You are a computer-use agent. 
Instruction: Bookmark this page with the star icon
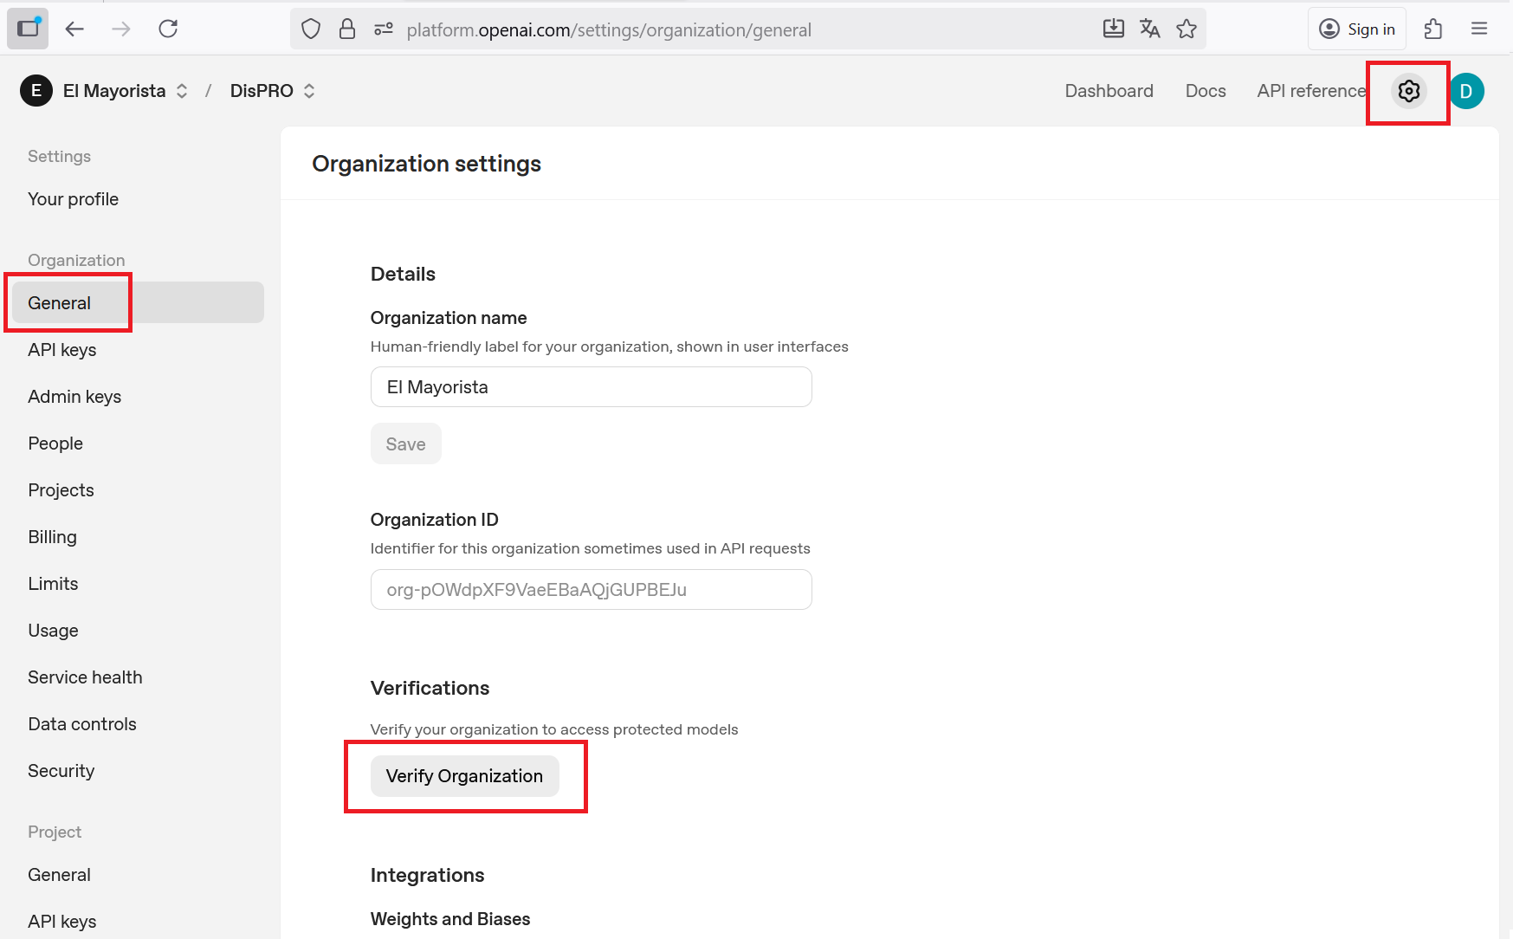point(1186,29)
